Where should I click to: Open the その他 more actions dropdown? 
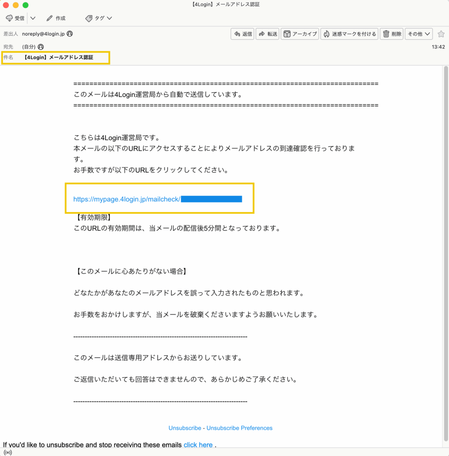[419, 34]
